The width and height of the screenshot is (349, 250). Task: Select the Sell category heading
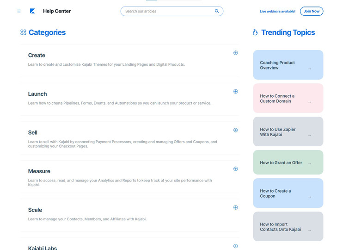[x=33, y=133]
